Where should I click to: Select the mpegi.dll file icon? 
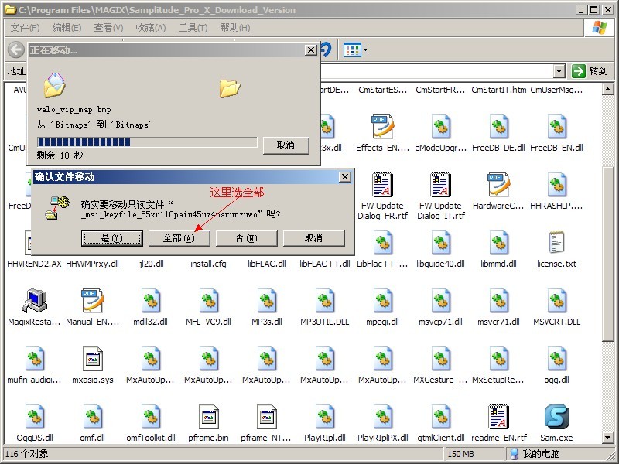pos(382,301)
